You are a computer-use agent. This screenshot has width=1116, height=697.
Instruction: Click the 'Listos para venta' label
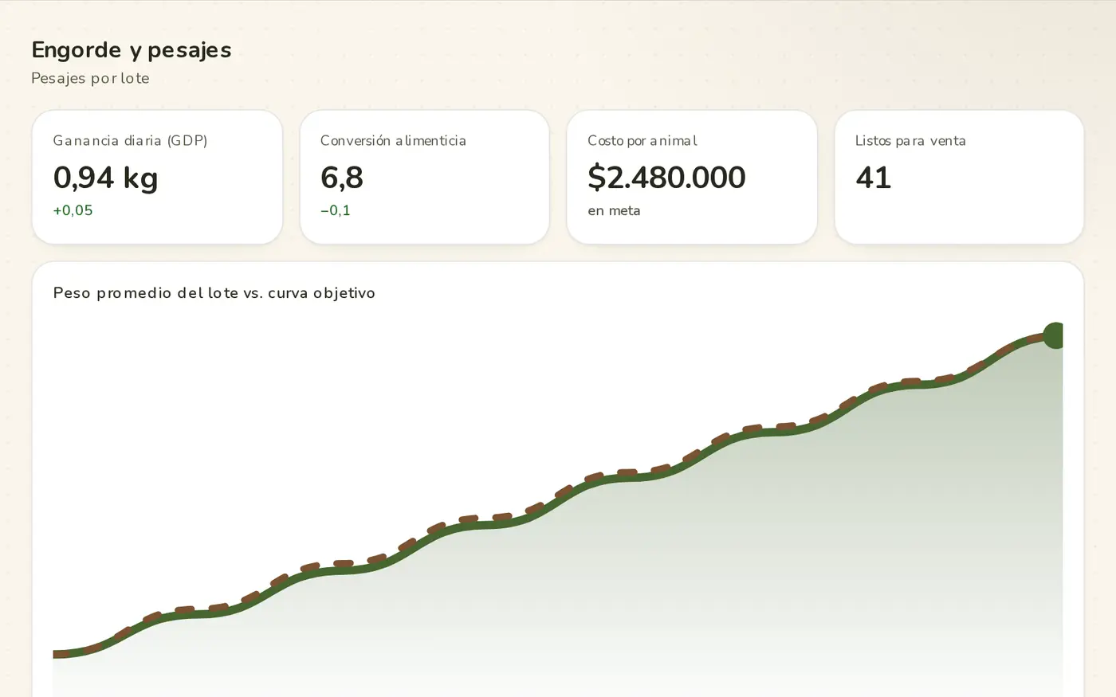[x=910, y=140]
